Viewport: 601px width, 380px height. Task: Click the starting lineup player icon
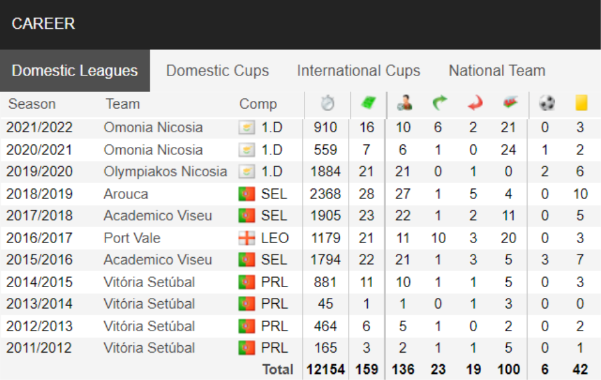coord(405,103)
